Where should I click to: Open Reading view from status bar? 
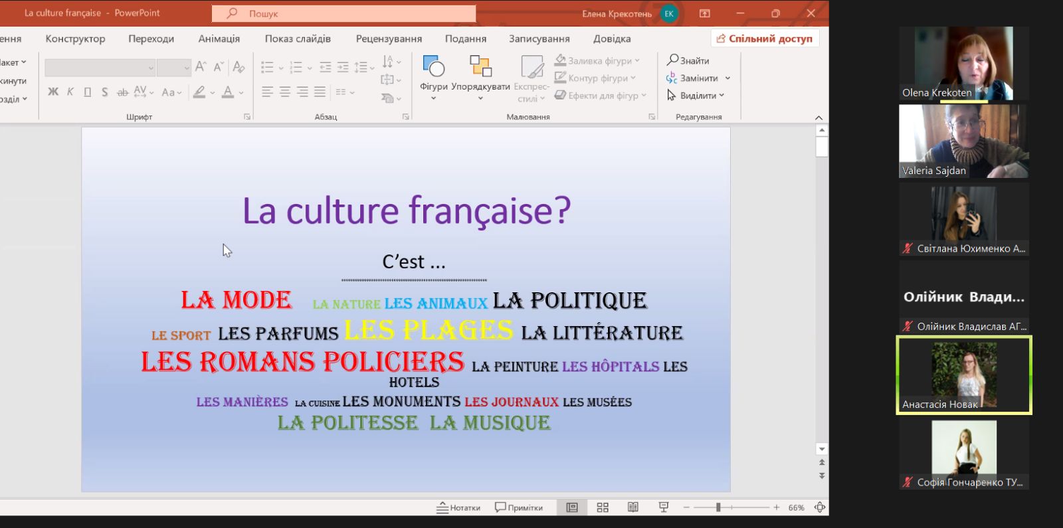633,507
